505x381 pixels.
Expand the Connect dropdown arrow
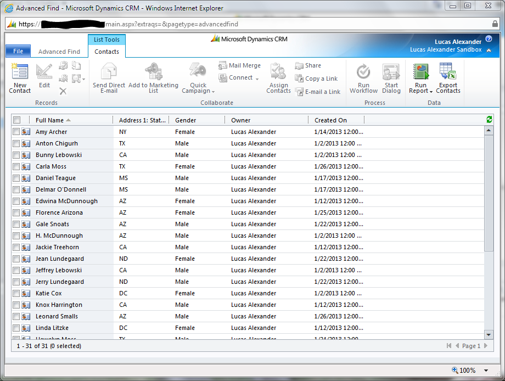pyautogui.click(x=257, y=79)
